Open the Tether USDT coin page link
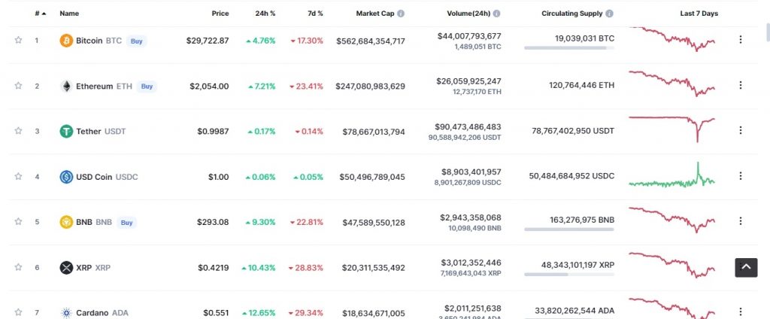The width and height of the screenshot is (770, 319). (101, 131)
